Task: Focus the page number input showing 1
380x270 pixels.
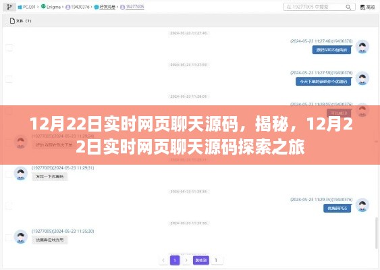Action: click(217, 261)
